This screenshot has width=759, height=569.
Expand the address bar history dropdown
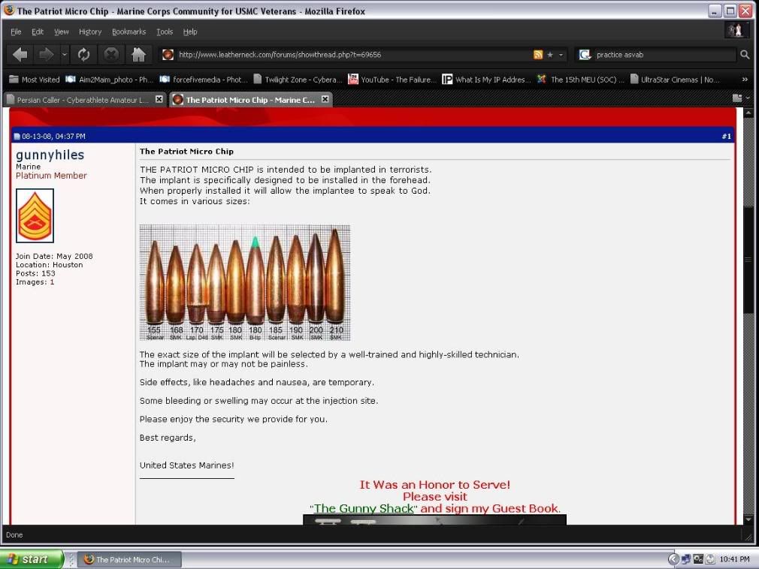561,55
